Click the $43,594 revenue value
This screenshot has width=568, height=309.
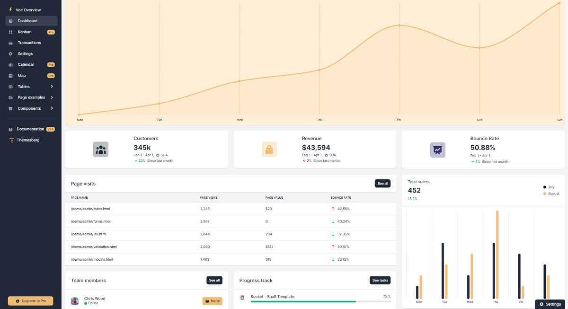coord(316,148)
